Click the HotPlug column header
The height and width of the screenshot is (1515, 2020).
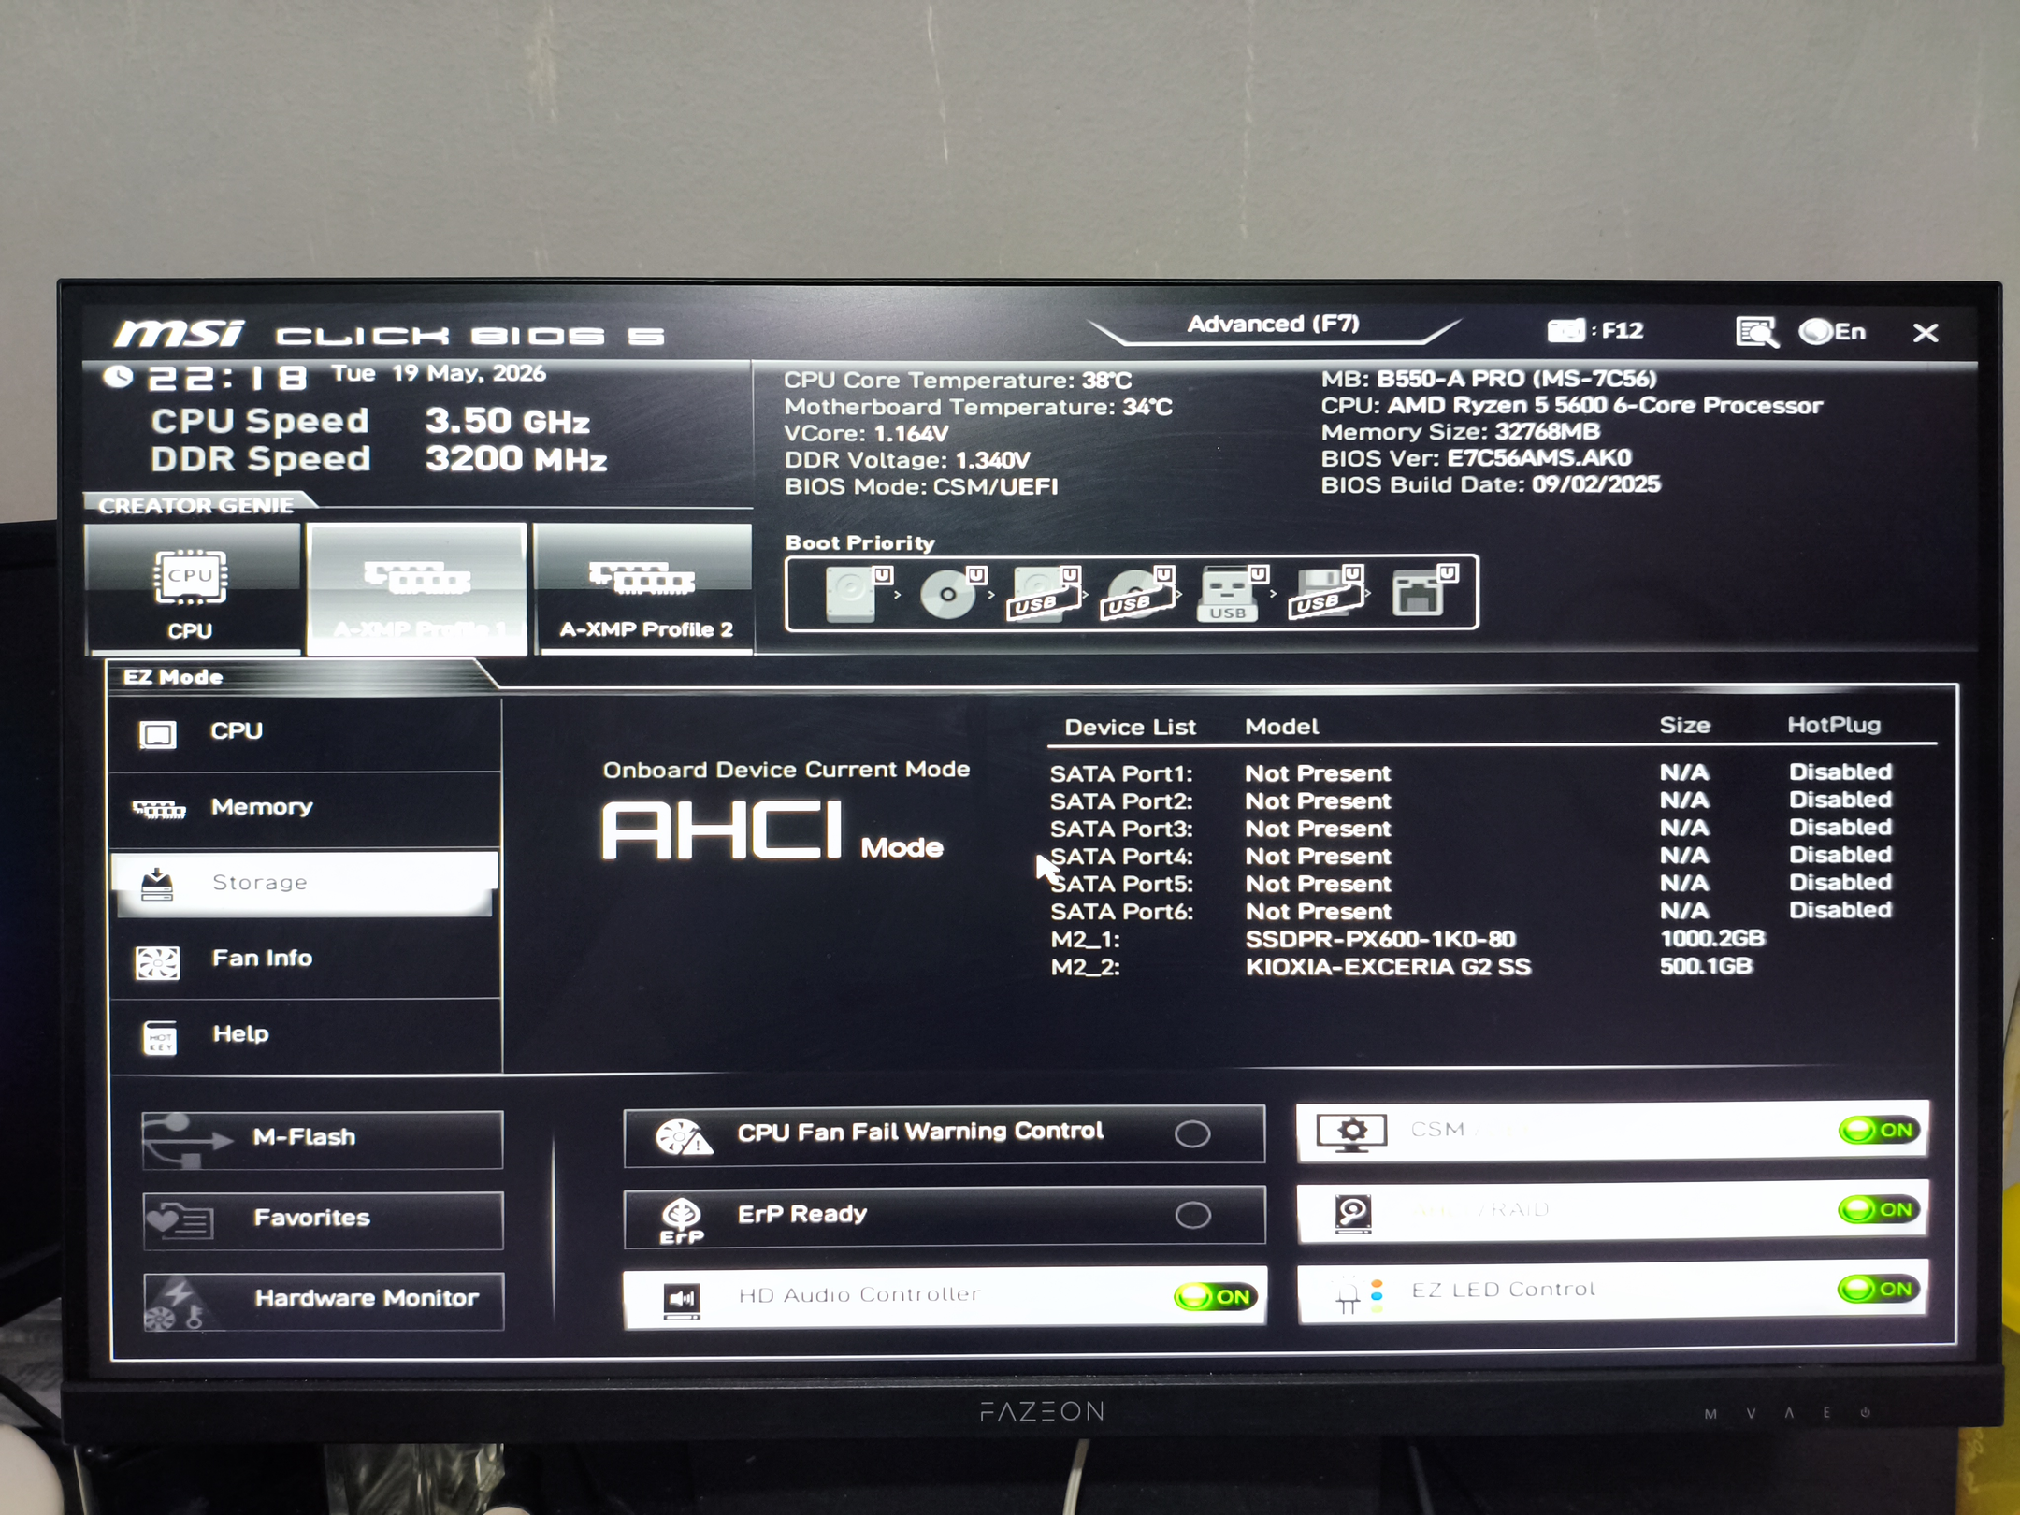tap(1834, 726)
